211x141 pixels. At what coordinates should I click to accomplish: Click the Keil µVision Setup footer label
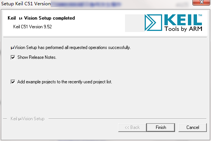(28, 119)
